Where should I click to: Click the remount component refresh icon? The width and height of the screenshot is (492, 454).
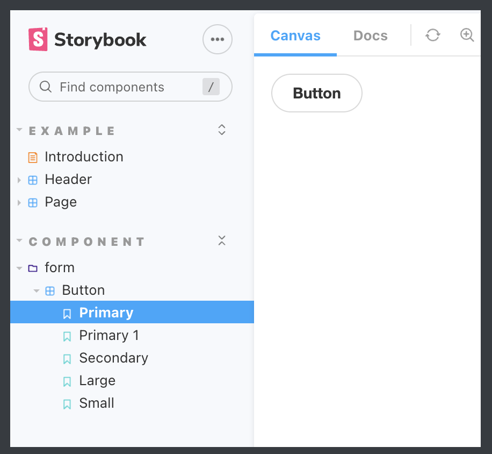click(x=433, y=35)
